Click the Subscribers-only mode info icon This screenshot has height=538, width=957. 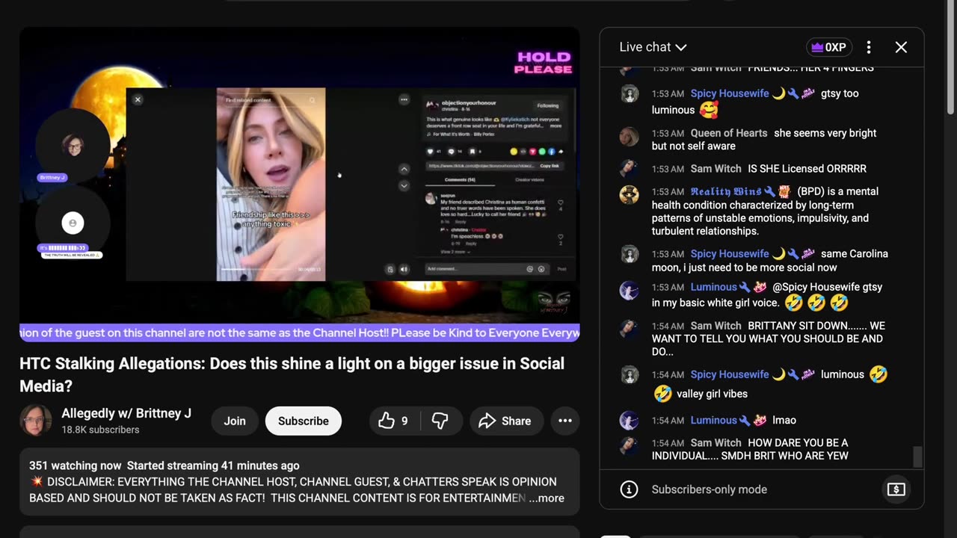(630, 489)
